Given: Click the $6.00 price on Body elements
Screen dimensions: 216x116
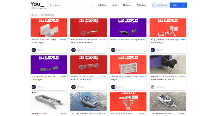Looking at the screenshot, I should click(182, 40).
